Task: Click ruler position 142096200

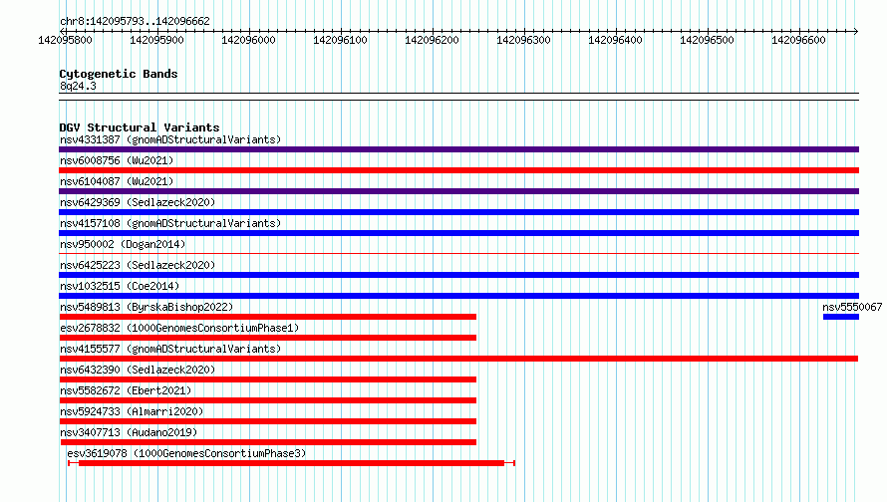Action: click(x=432, y=40)
